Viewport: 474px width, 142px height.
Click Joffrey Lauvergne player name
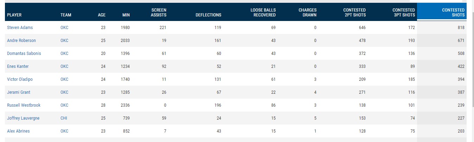(23, 118)
